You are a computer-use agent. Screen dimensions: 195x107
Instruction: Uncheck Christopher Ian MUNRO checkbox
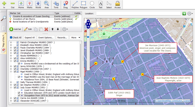click(15, 53)
